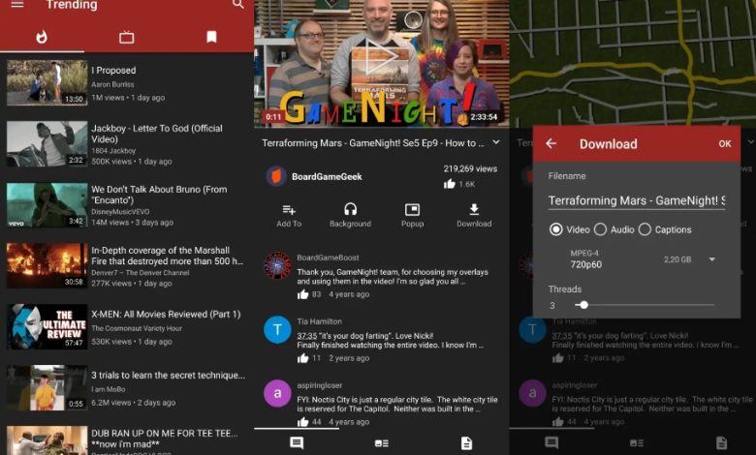Go back from the Download dialog
756x455 pixels.
[x=551, y=143]
